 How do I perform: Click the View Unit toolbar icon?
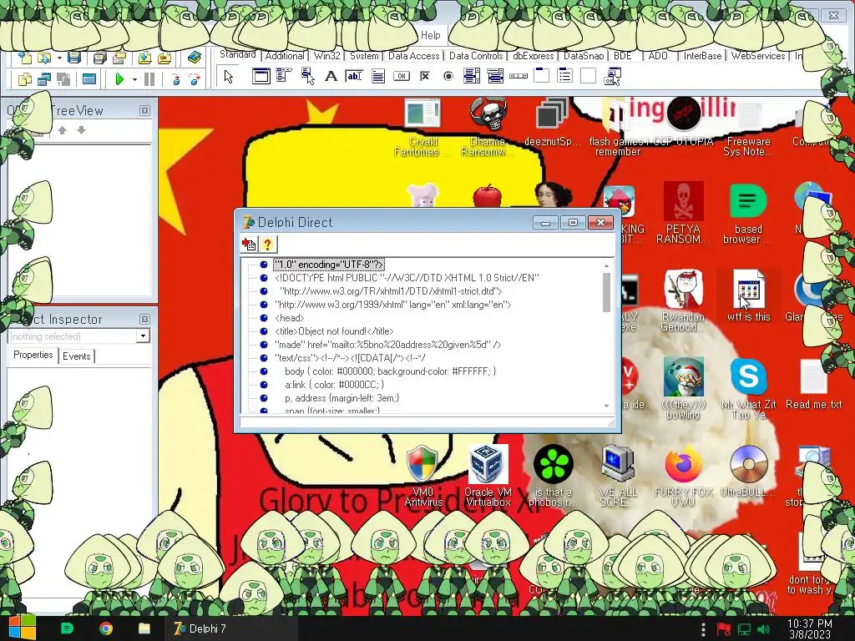click(24, 79)
